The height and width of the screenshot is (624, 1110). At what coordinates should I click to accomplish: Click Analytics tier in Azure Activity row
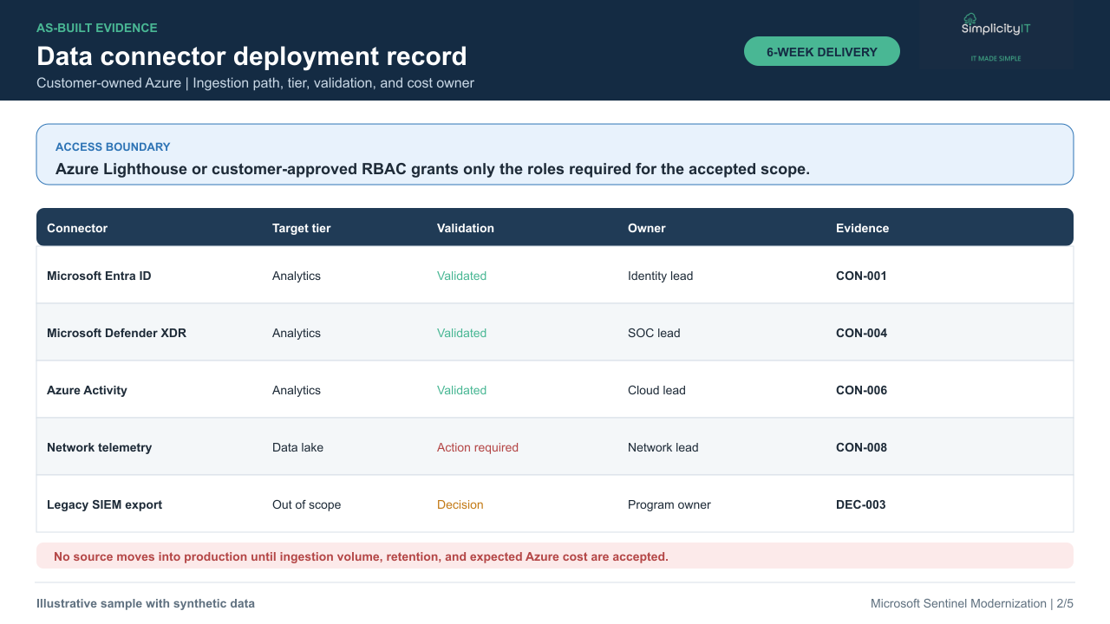pos(297,390)
